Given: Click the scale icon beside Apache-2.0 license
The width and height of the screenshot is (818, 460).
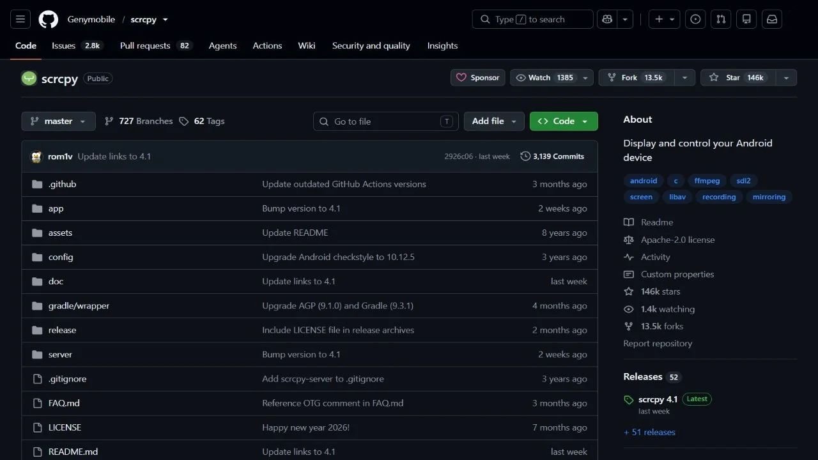Looking at the screenshot, I should click(x=629, y=240).
